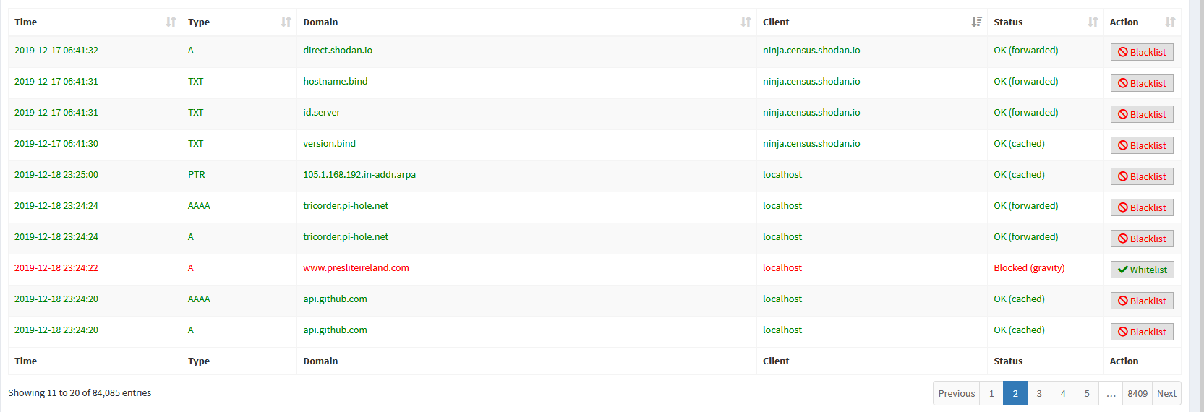Go to Previous page

coord(956,393)
